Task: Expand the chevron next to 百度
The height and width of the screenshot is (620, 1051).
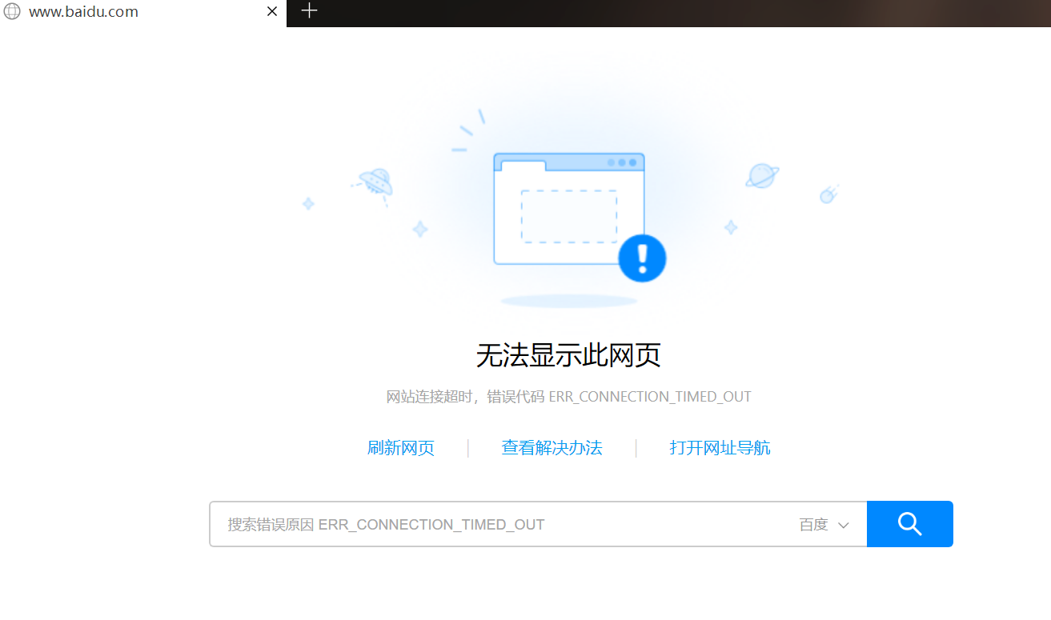Action: [843, 525]
